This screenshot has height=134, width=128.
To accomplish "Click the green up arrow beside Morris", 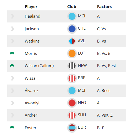I will pyautogui.click(x=12, y=53).
